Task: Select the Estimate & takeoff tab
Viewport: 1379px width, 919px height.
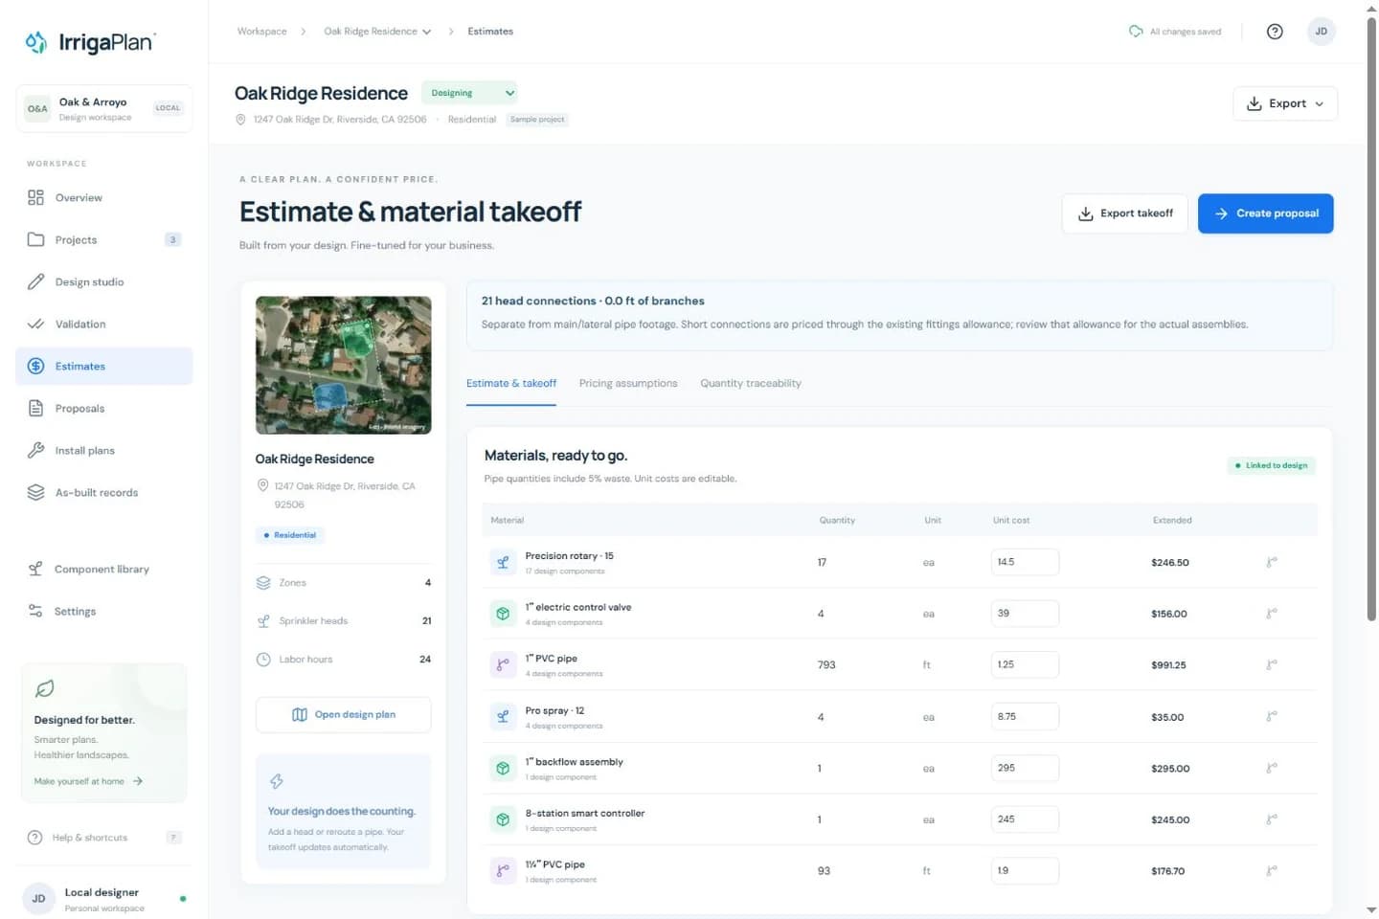Action: [511, 384]
